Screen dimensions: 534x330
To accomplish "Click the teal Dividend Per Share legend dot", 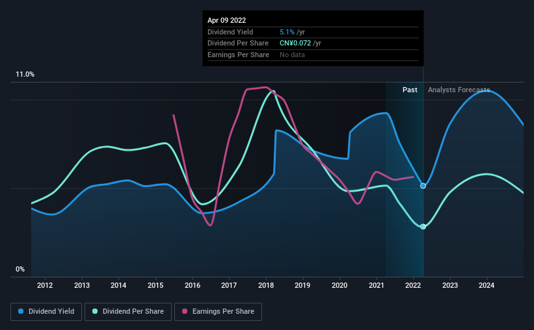I will (95, 311).
